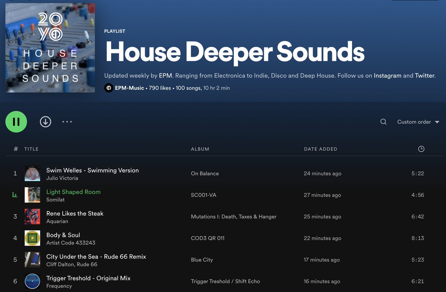Click the EPM-Music round avatar icon
This screenshot has height=292, width=446.
coord(109,88)
